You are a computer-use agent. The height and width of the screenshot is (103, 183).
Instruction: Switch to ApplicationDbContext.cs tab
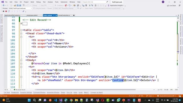[12, 15]
